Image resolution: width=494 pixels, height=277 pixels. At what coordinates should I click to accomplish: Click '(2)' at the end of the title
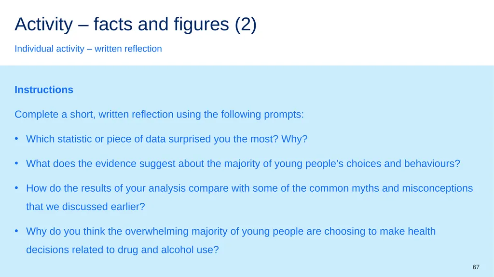(x=246, y=24)
